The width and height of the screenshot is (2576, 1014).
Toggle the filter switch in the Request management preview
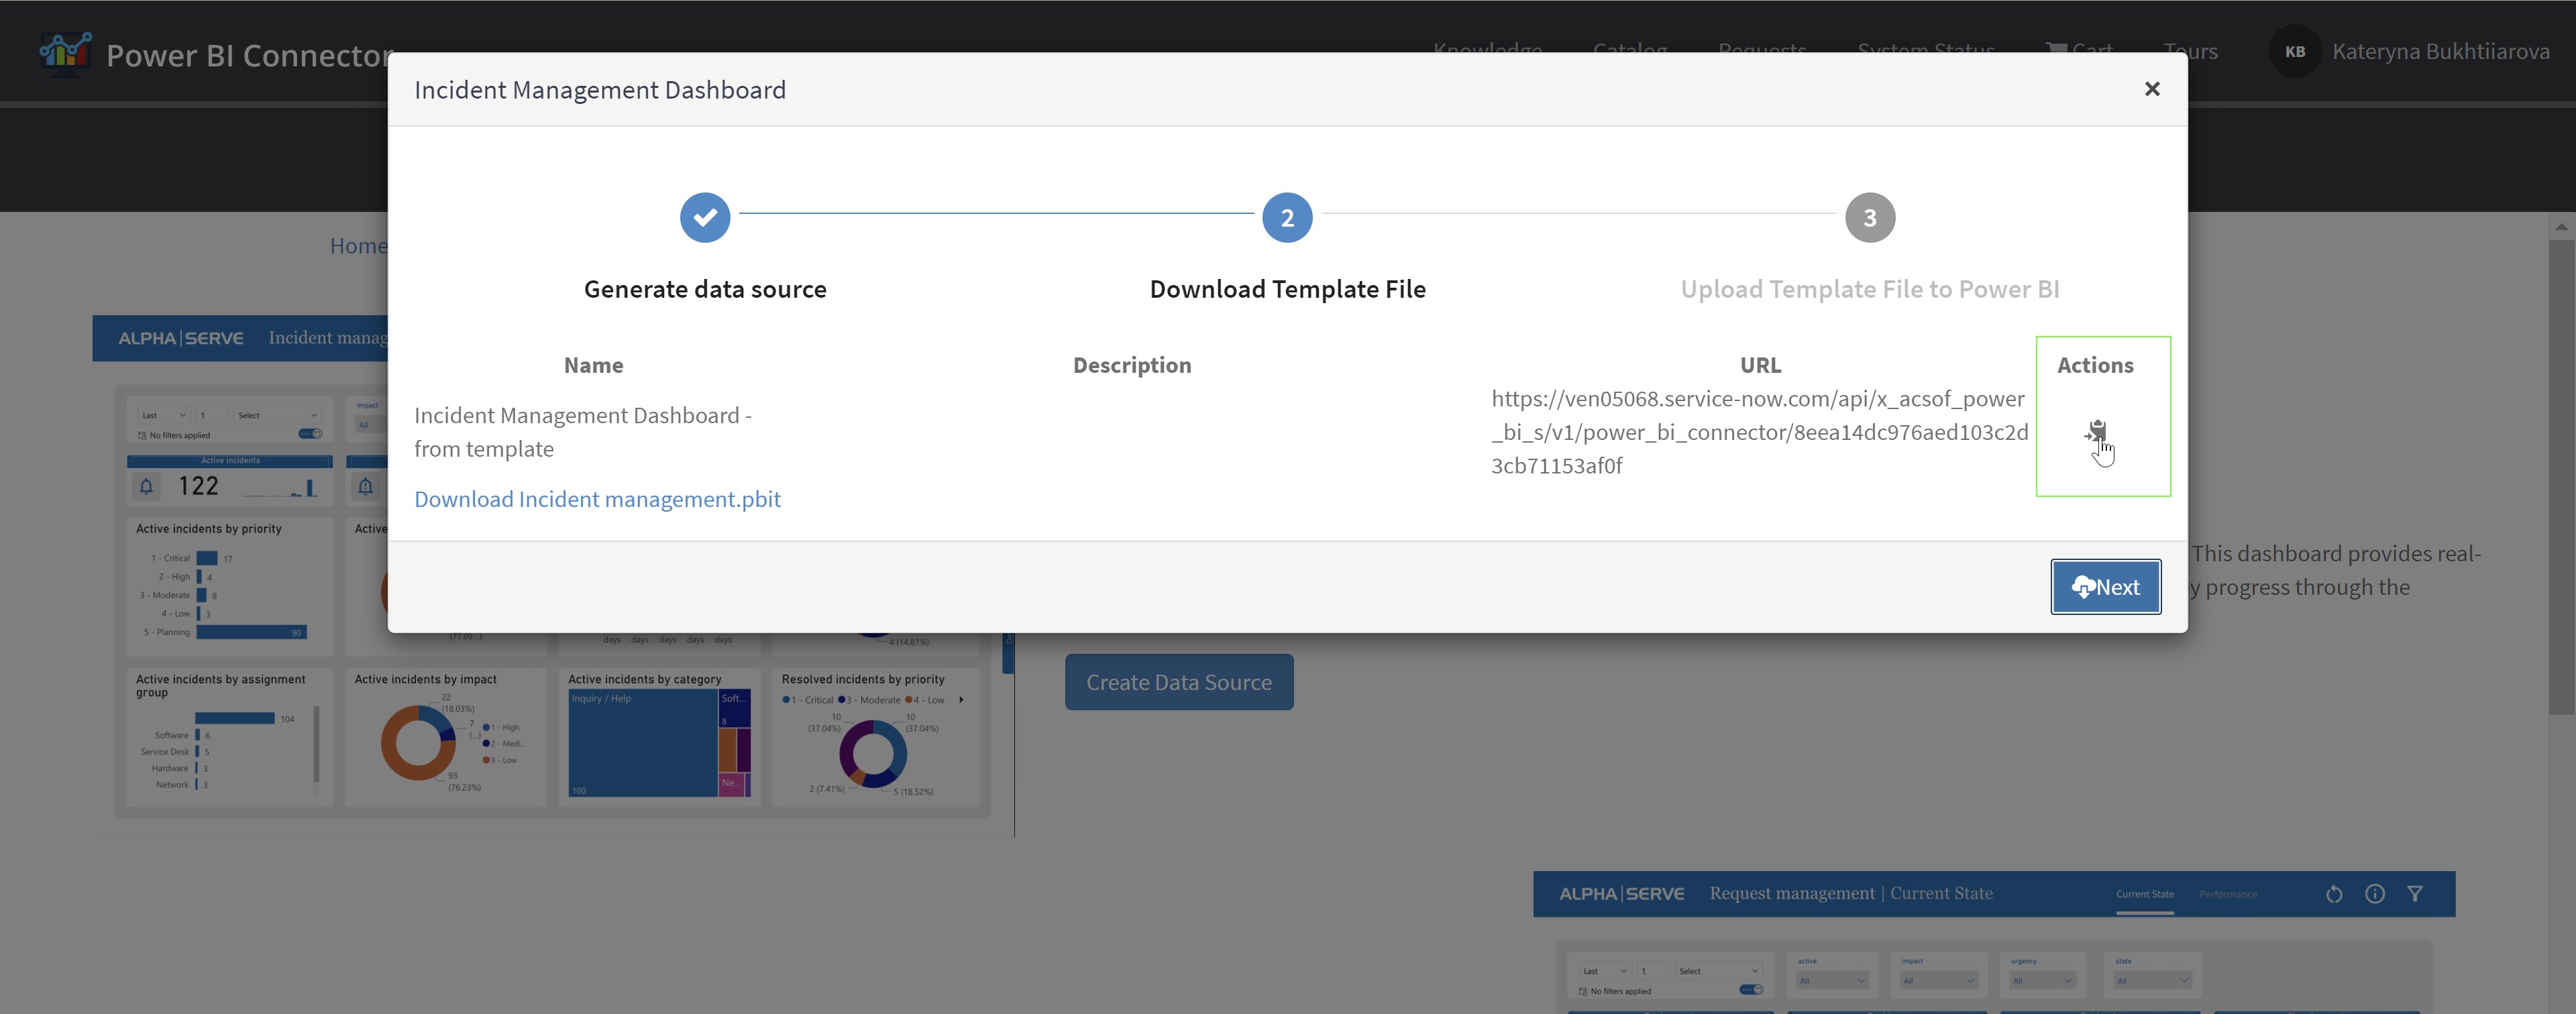click(x=1751, y=990)
